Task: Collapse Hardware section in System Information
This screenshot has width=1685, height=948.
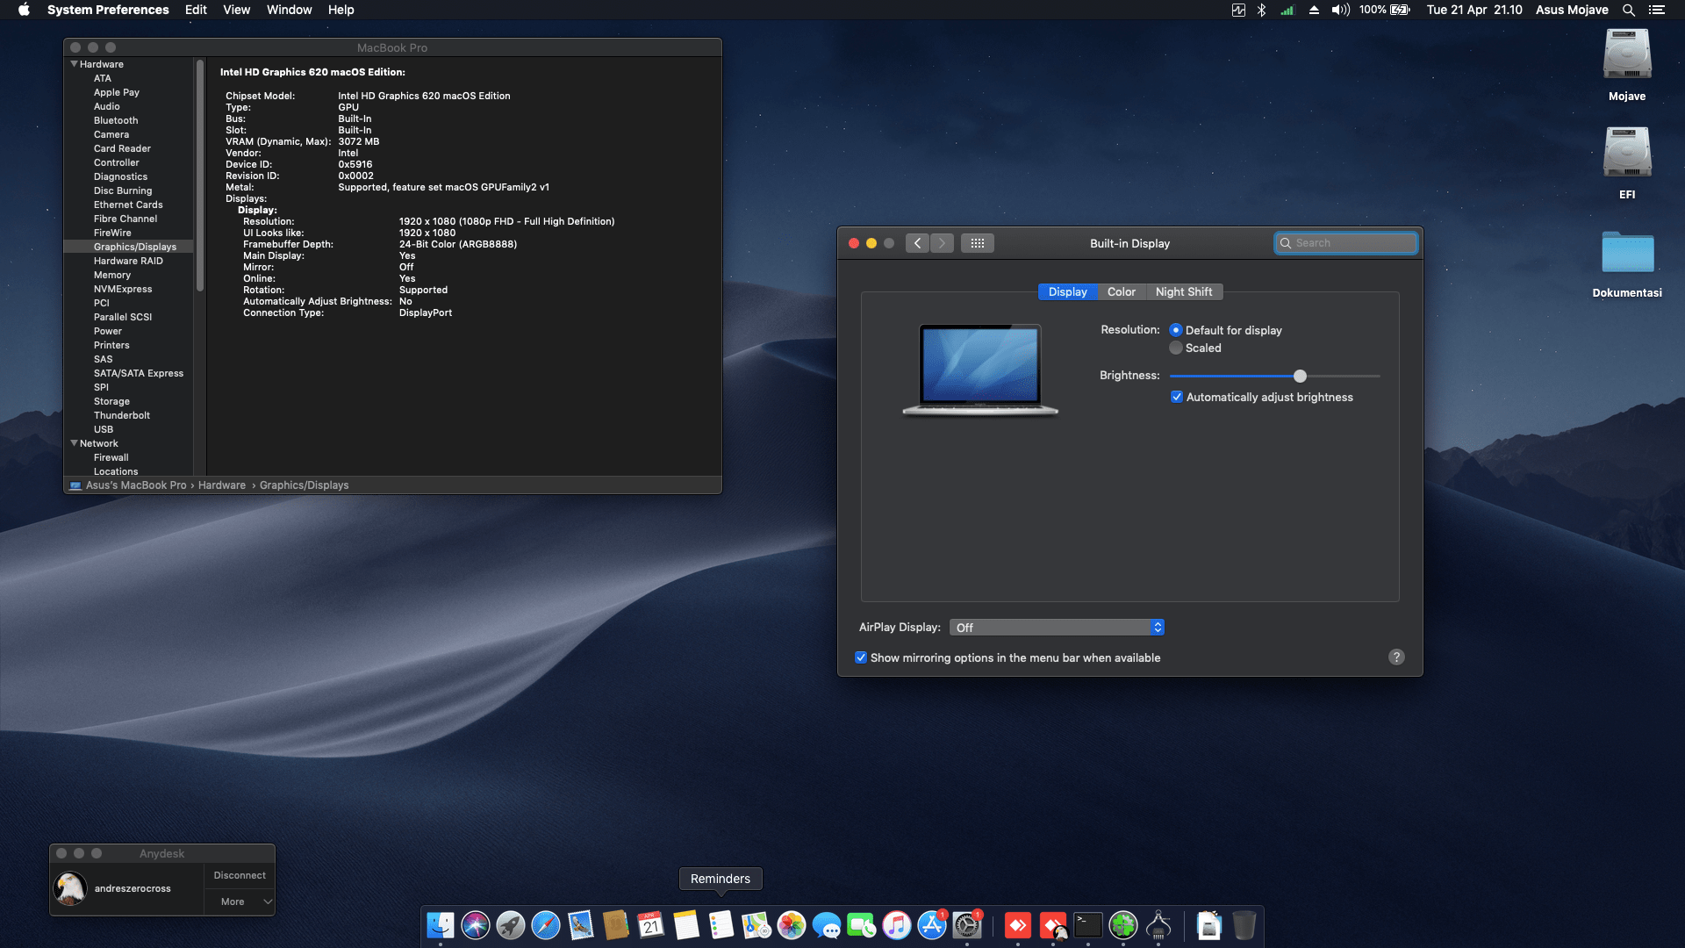Action: pyautogui.click(x=74, y=64)
